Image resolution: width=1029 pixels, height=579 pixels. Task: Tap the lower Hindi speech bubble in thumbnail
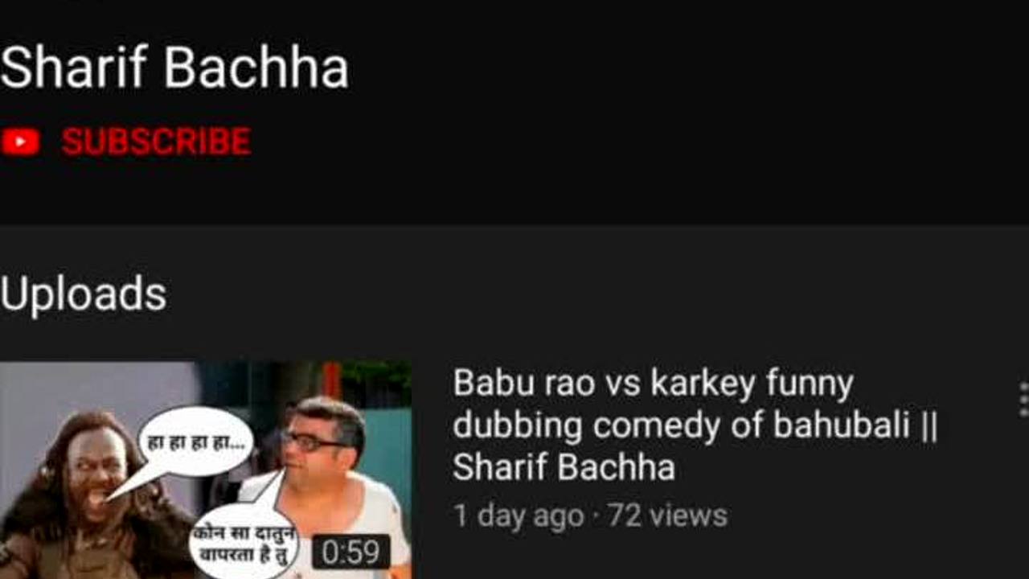click(245, 541)
